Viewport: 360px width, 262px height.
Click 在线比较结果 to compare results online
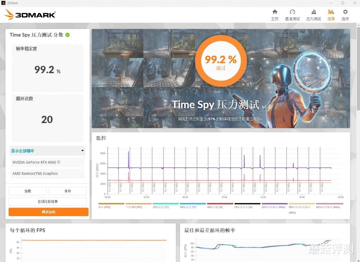(47, 201)
